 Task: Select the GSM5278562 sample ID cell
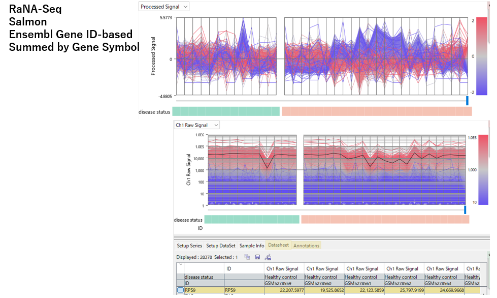(x=404, y=283)
